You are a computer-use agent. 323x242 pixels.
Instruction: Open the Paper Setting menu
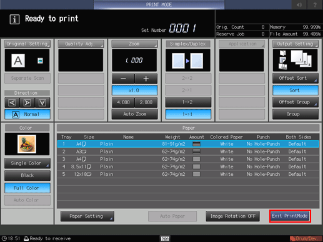[x=87, y=216]
